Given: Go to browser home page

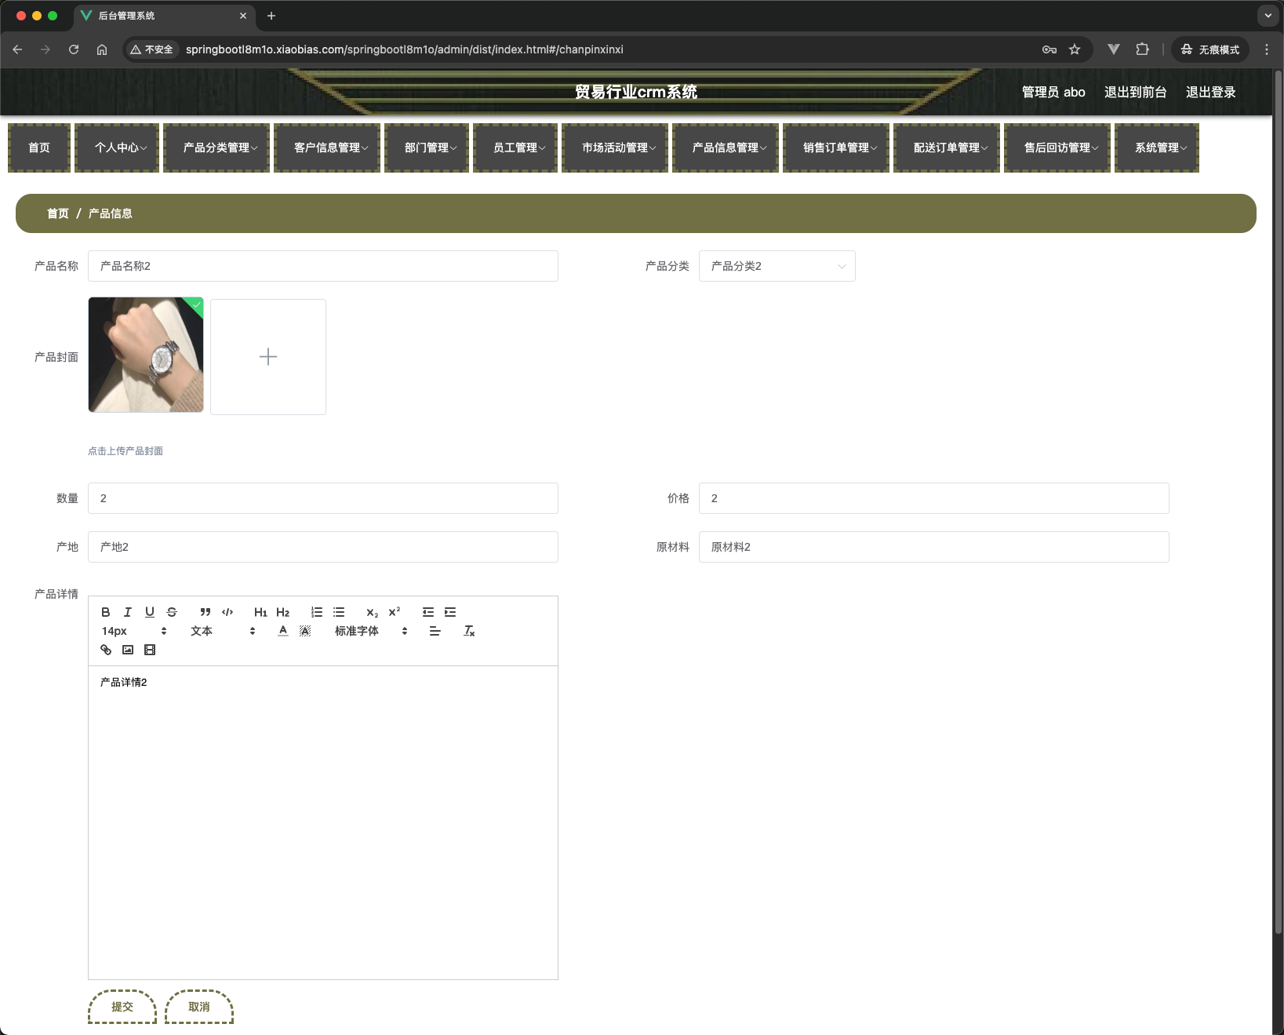Looking at the screenshot, I should click(x=102, y=49).
